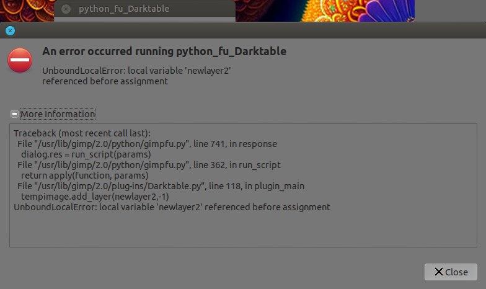
Task: Click the gimpfu.py line 362 traceback entry
Action: pos(149,165)
